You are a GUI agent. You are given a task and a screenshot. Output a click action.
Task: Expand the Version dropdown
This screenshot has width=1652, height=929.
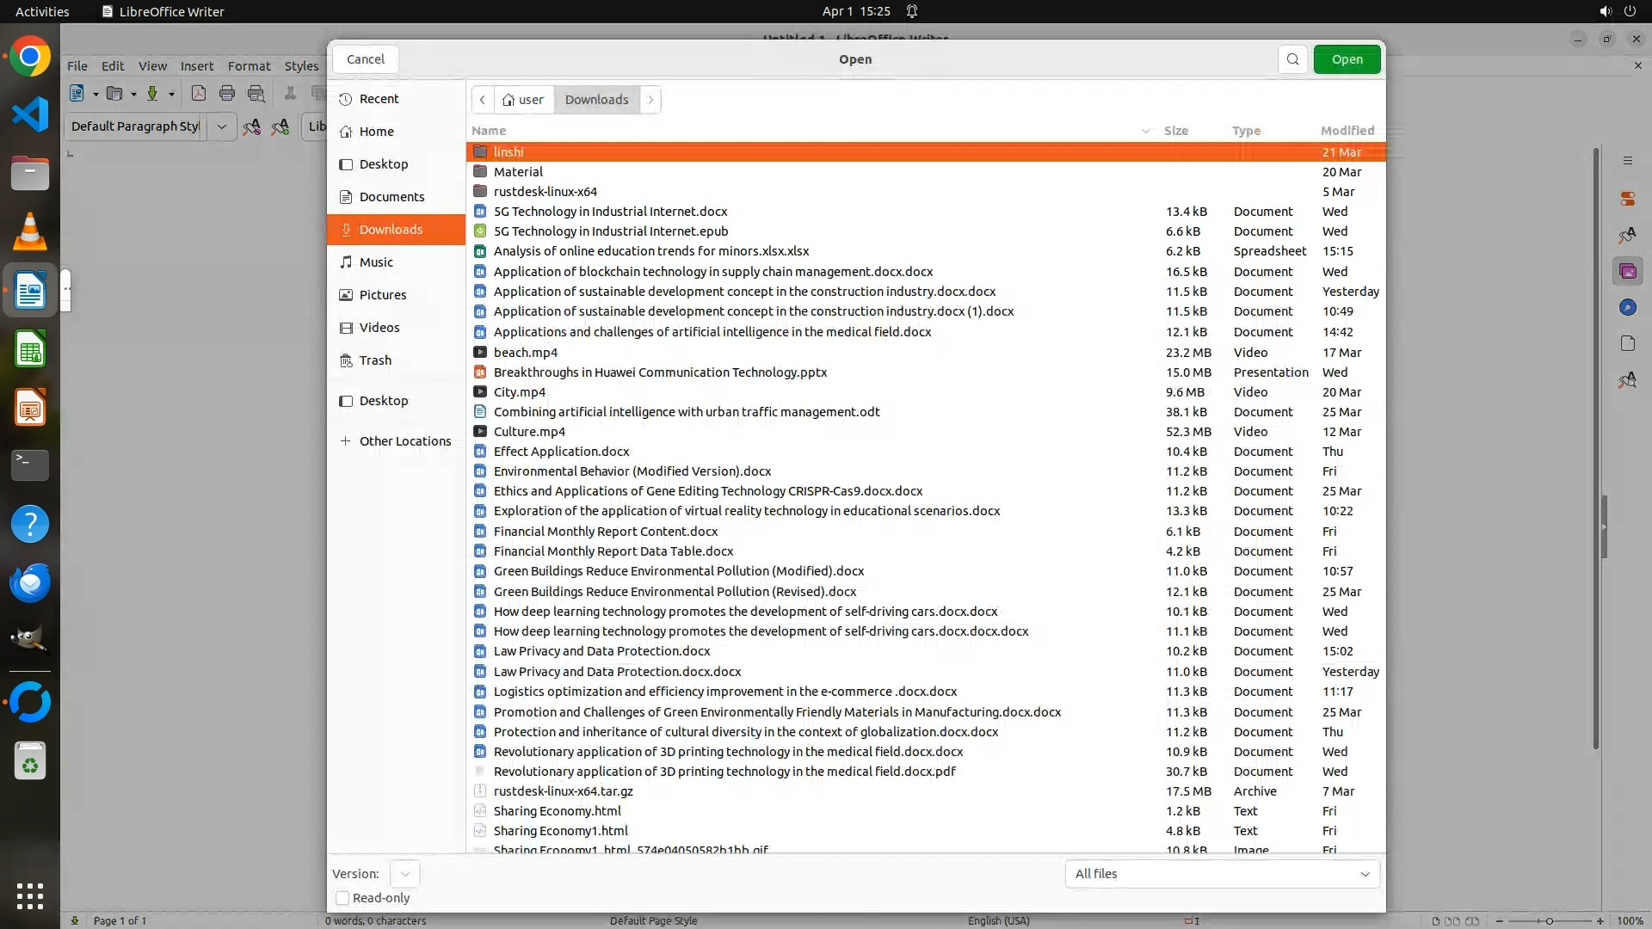[404, 874]
